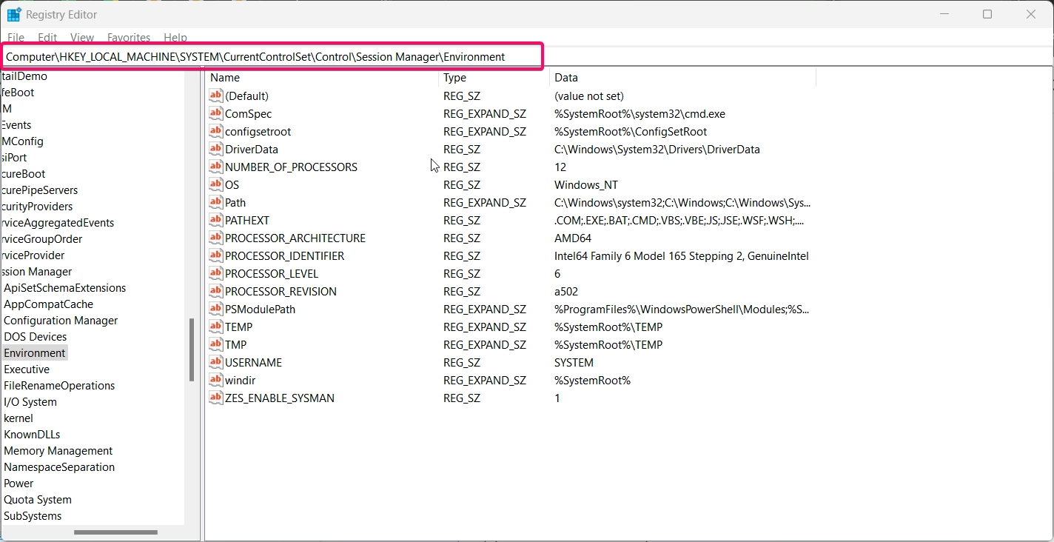Click the DriverData value icon

pyautogui.click(x=215, y=149)
